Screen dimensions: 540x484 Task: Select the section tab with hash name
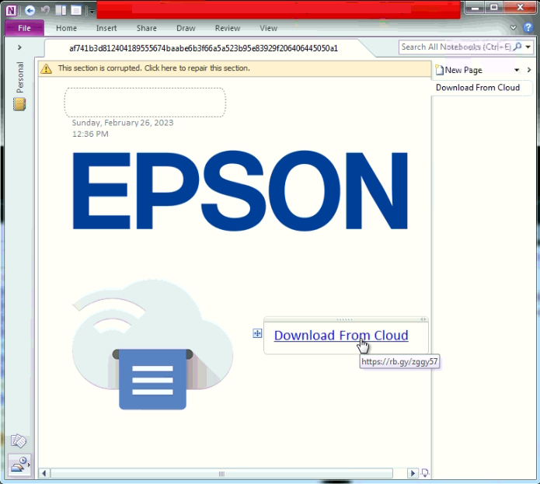pos(204,48)
